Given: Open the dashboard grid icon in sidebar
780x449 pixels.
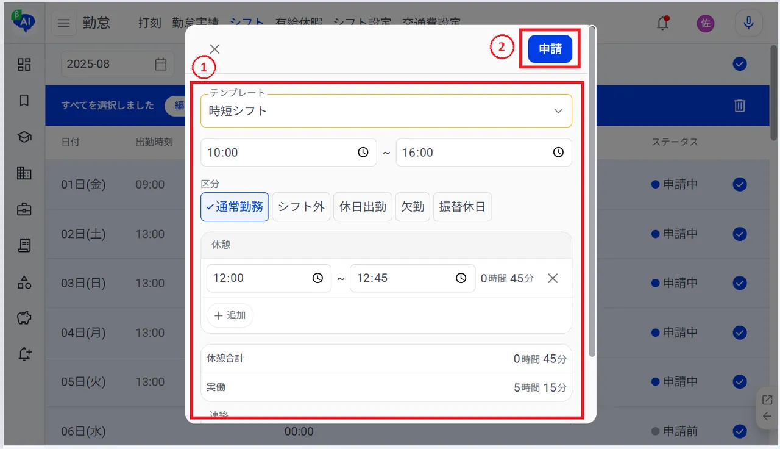Looking at the screenshot, I should click(24, 64).
